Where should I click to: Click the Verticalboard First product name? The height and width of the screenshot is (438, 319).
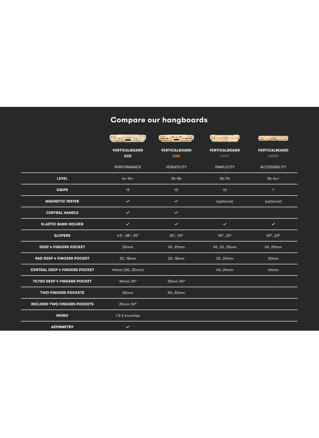click(225, 153)
